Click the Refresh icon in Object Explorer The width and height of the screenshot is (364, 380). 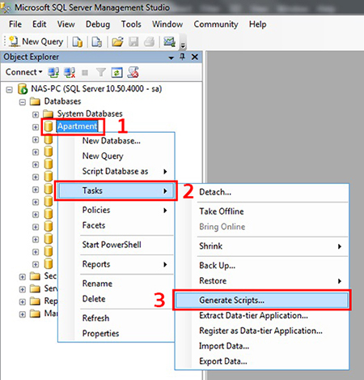point(117,72)
